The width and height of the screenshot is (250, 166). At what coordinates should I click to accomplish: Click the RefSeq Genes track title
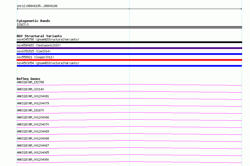[x=29, y=79]
